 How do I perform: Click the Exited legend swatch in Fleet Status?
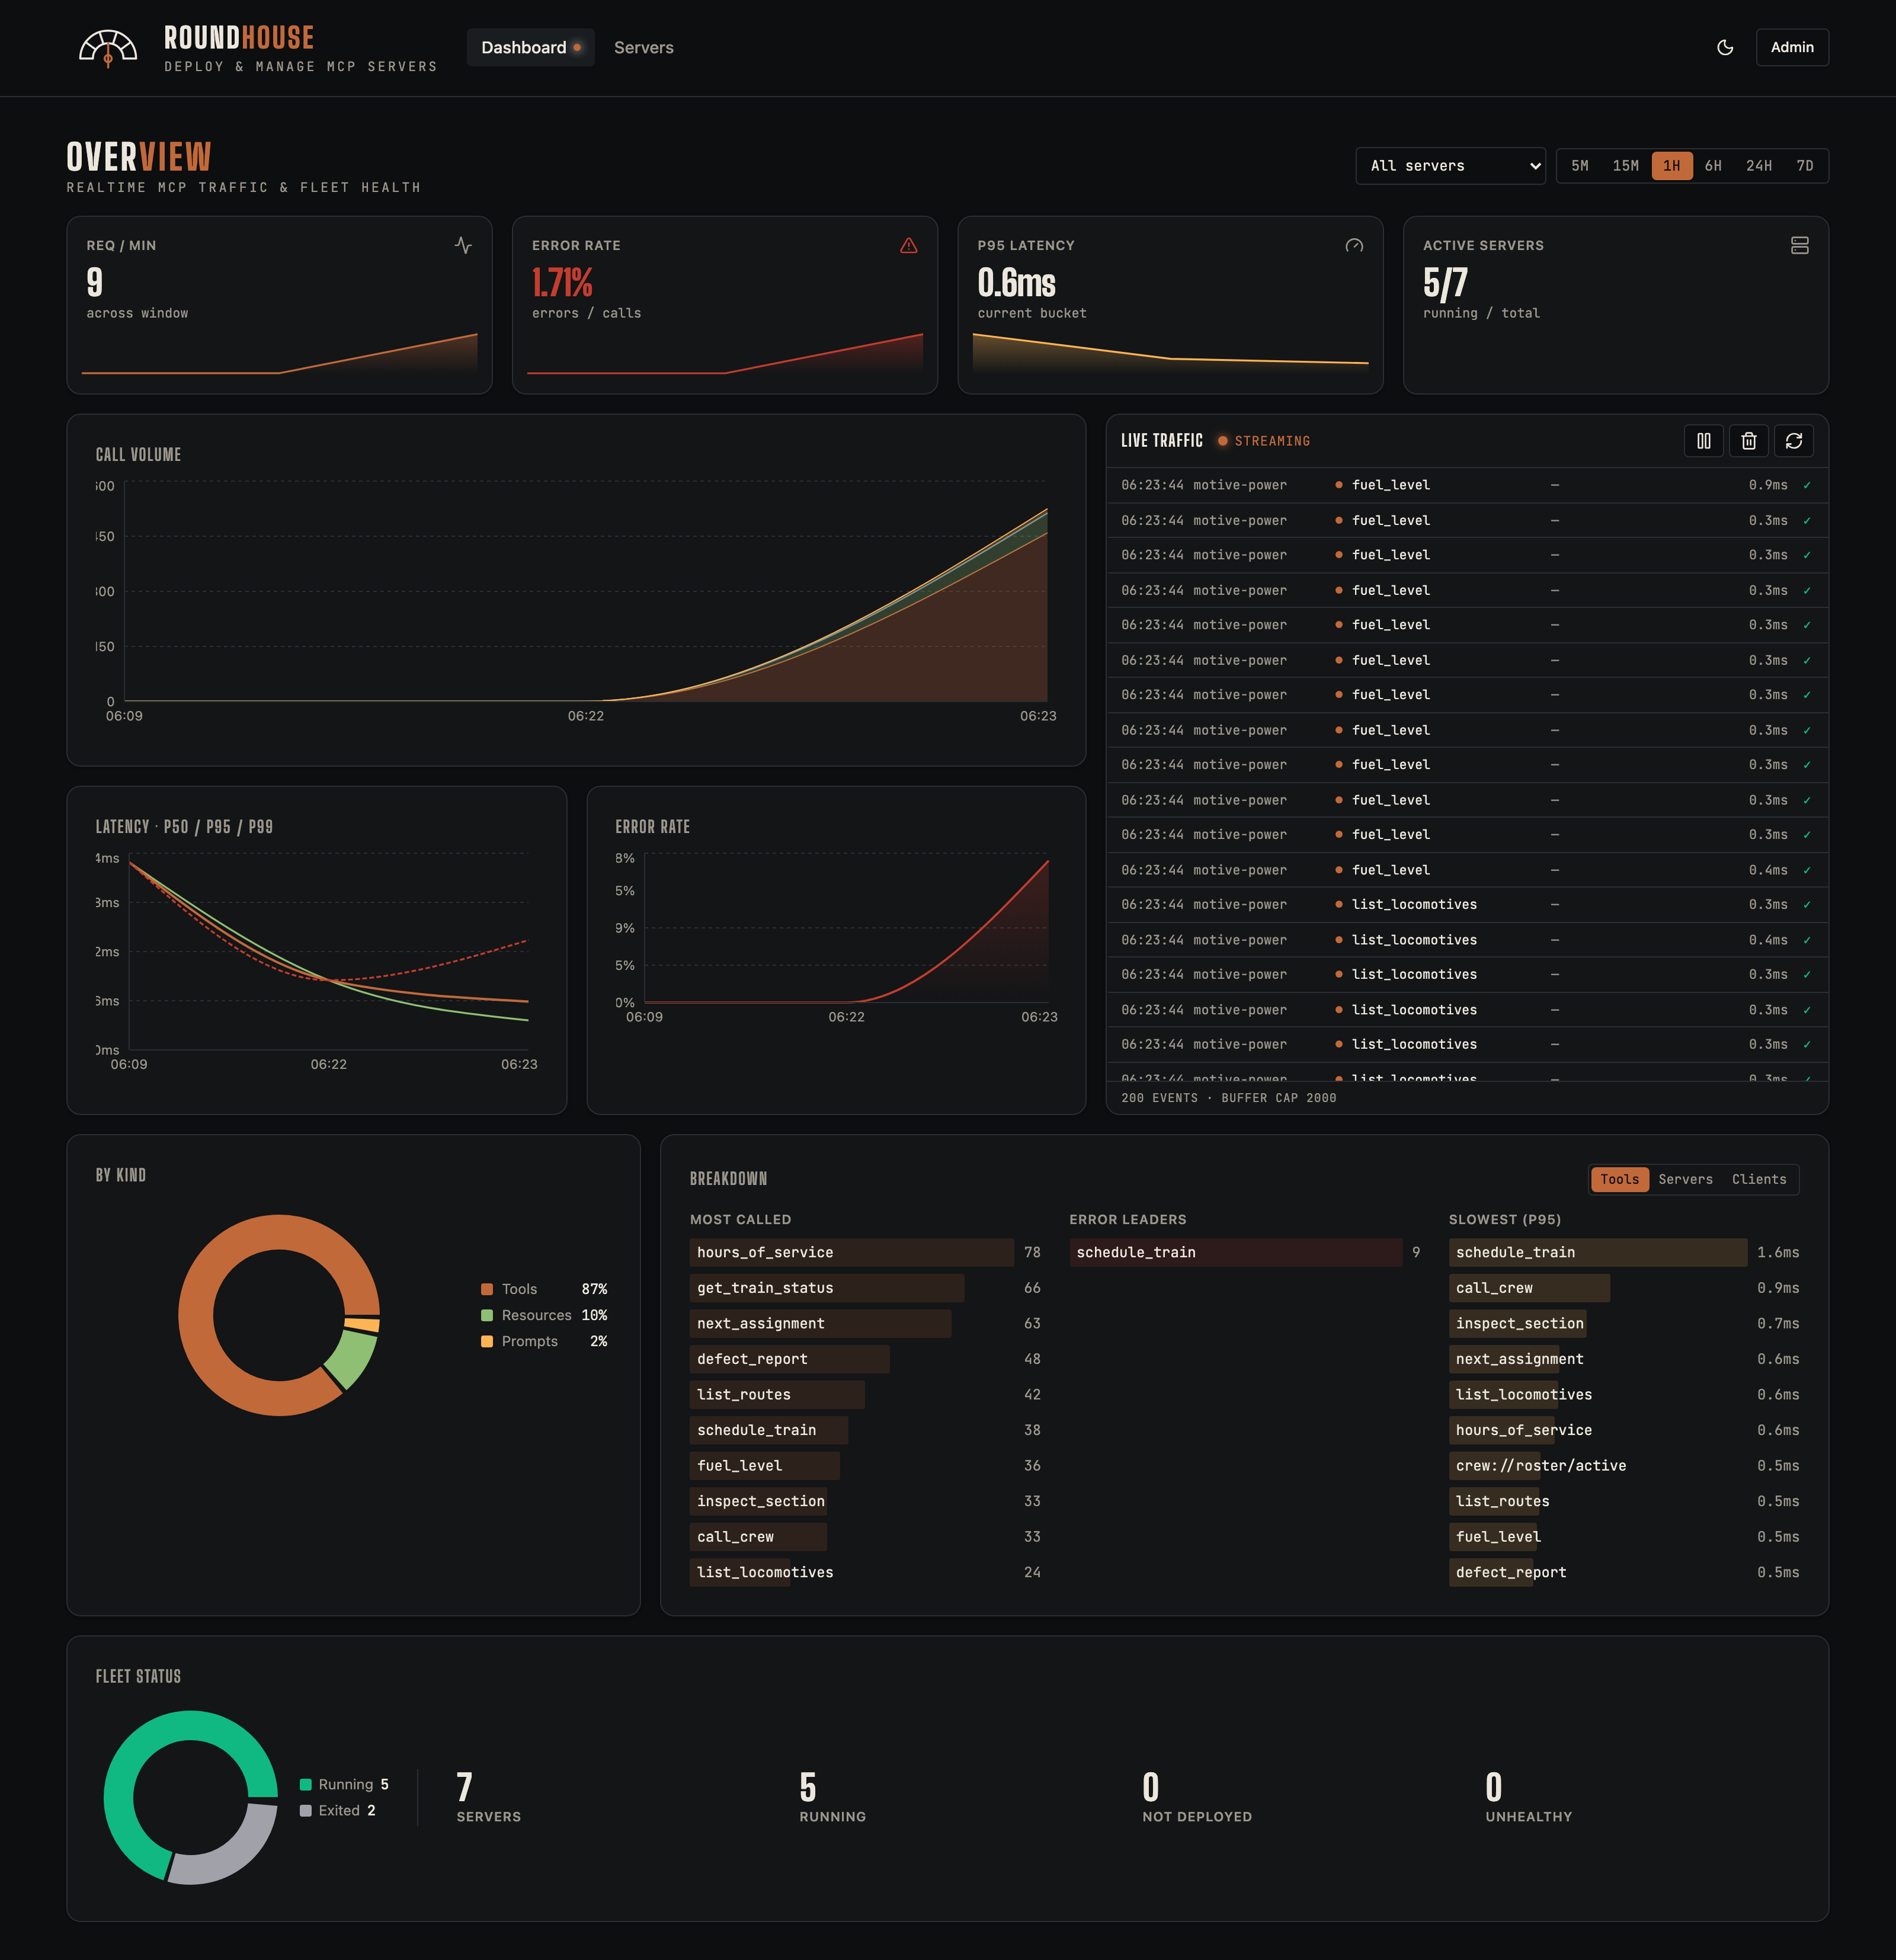point(306,1811)
